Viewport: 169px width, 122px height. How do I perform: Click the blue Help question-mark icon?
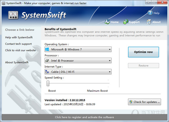(150, 13)
